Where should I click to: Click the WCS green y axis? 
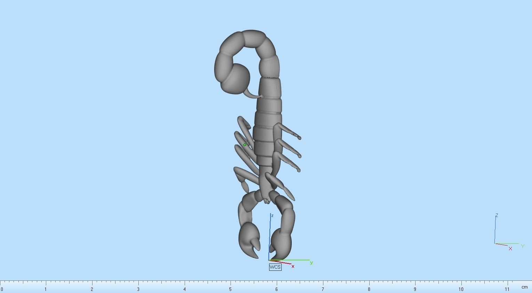click(x=289, y=260)
